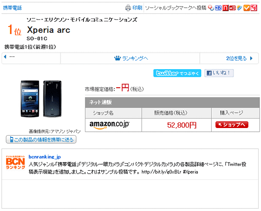261x211 pixels.
Task: View 2nd place via 2位を見る
Action: 239,58
